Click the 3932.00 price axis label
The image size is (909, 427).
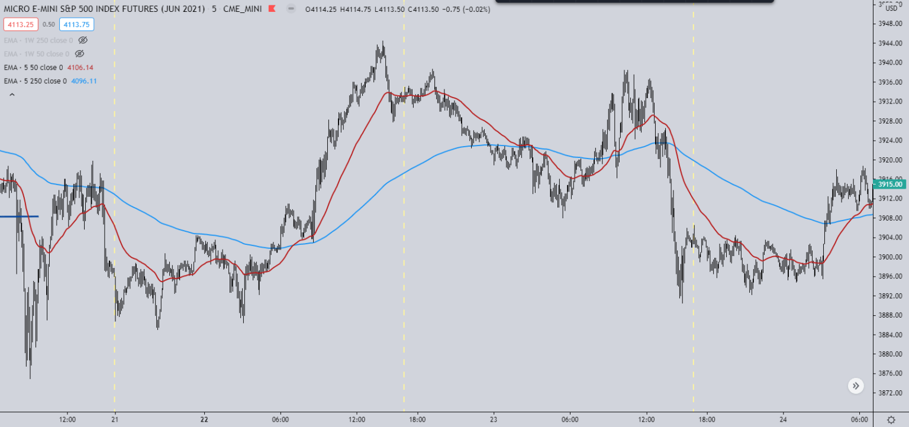891,102
